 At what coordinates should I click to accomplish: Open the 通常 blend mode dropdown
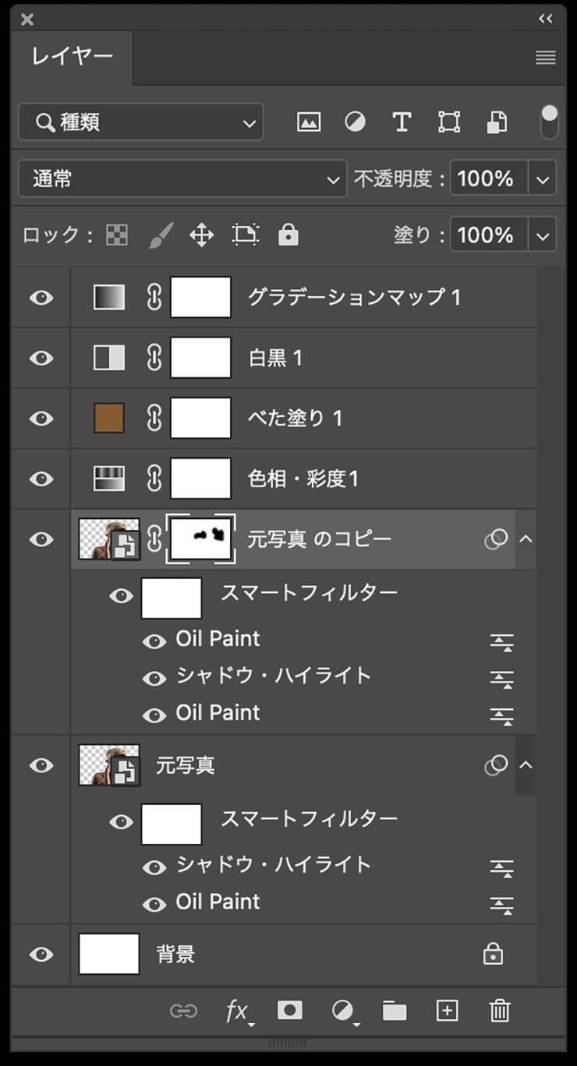coord(182,179)
